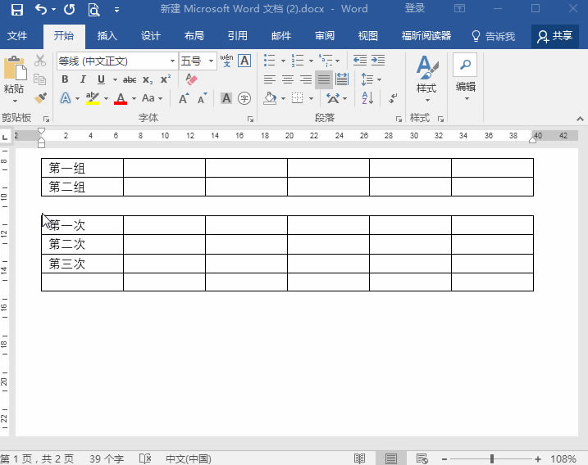The width and height of the screenshot is (588, 465).
Task: Open the 告诉我 (Tell me) search box
Action: coord(493,36)
